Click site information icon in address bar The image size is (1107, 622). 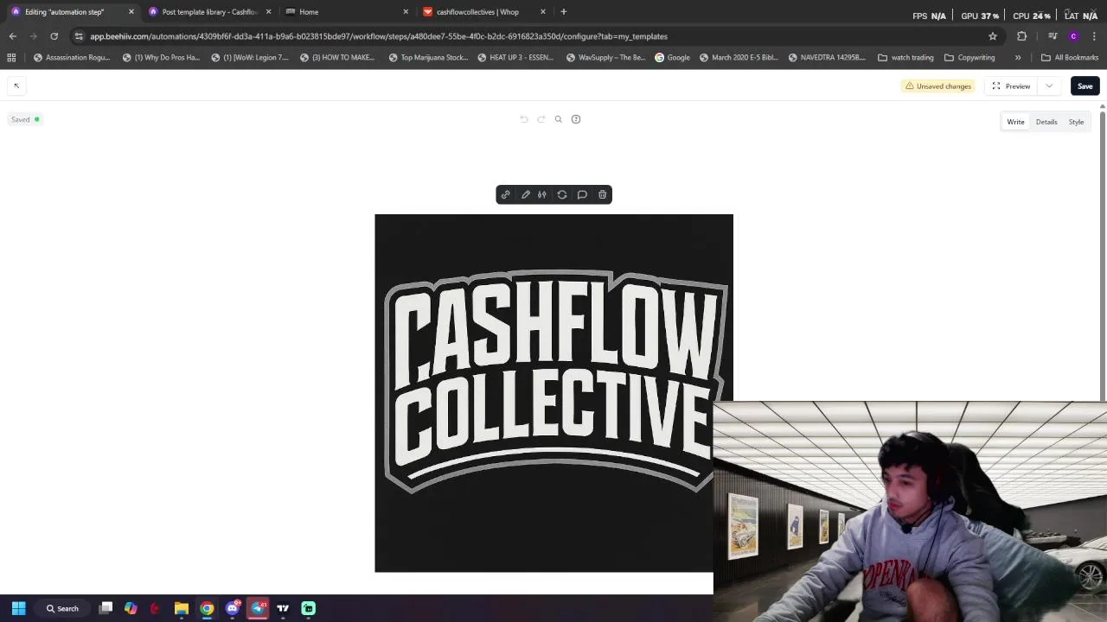79,36
